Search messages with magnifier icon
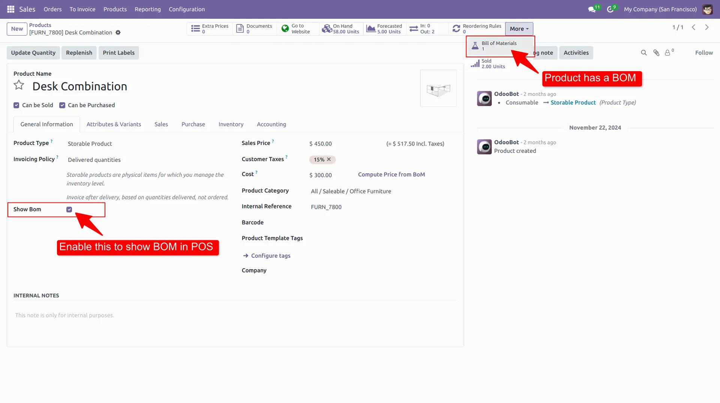This screenshot has height=403, width=720. (644, 53)
